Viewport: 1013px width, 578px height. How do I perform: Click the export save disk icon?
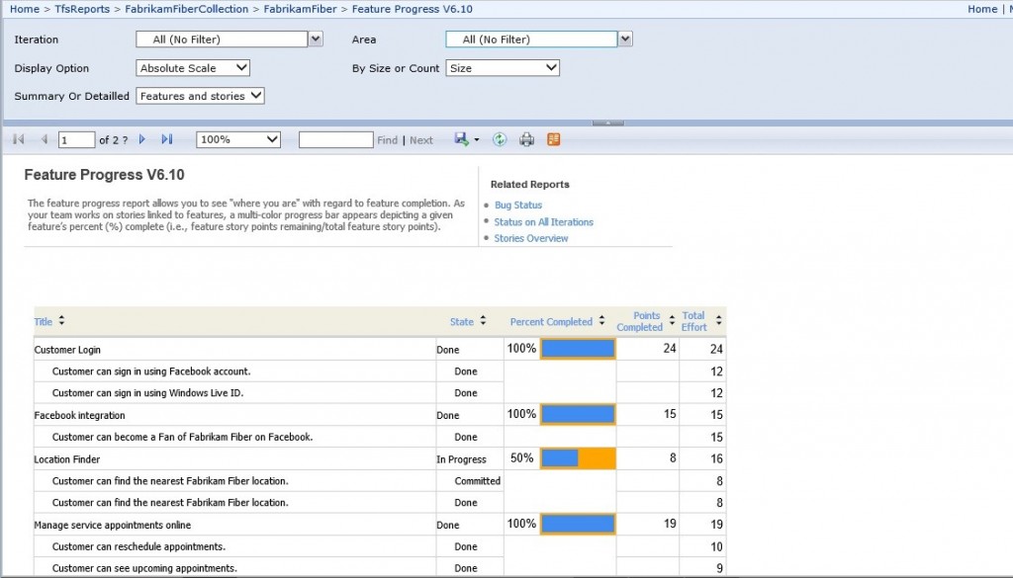(x=461, y=139)
